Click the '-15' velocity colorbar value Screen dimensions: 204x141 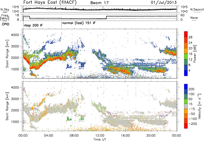192,109
